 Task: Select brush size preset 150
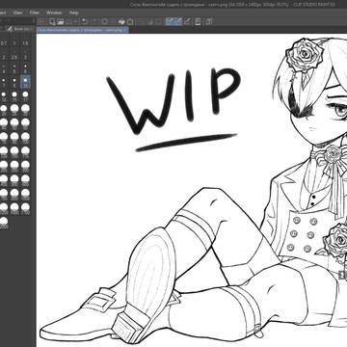(14, 152)
